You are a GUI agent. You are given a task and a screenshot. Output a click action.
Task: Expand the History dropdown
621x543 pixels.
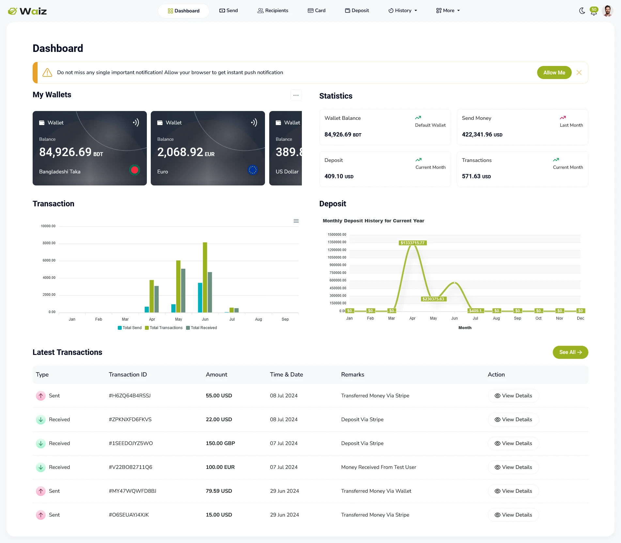click(403, 11)
